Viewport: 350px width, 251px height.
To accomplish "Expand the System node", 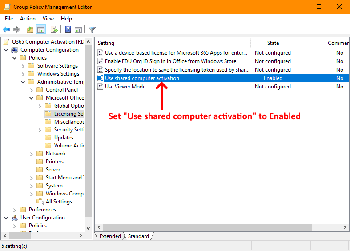I will [x=31, y=186].
